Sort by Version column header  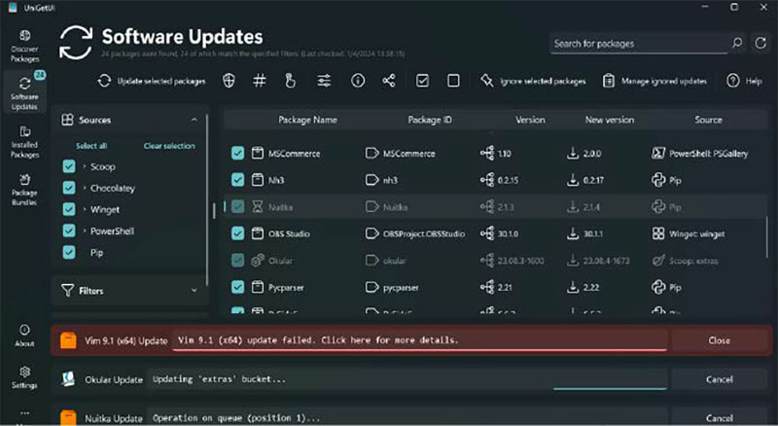[x=530, y=120]
